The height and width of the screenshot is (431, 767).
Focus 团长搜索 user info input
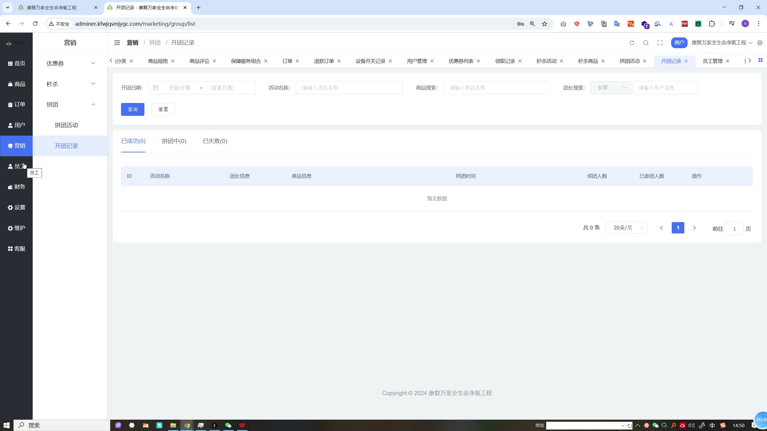(665, 88)
